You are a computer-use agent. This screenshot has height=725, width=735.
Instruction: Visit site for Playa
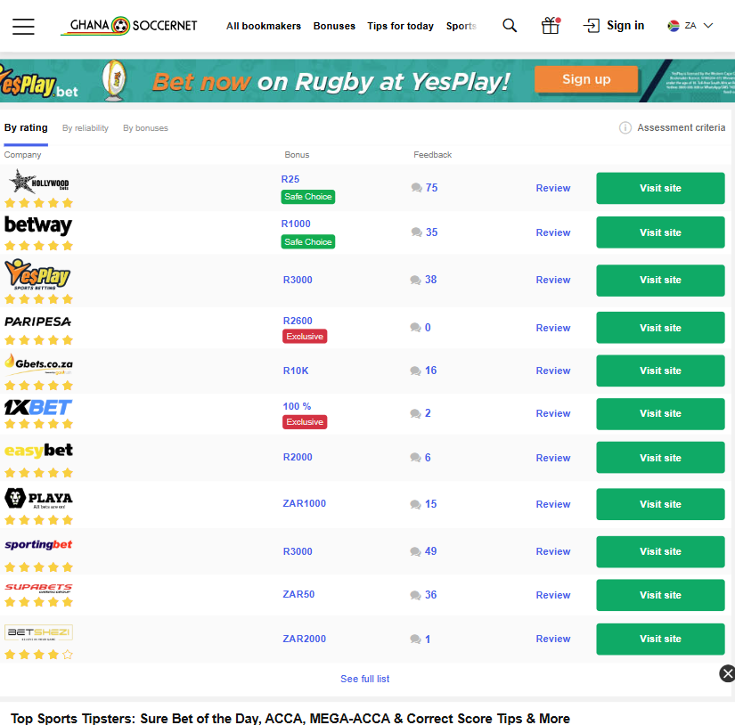pyautogui.click(x=660, y=504)
